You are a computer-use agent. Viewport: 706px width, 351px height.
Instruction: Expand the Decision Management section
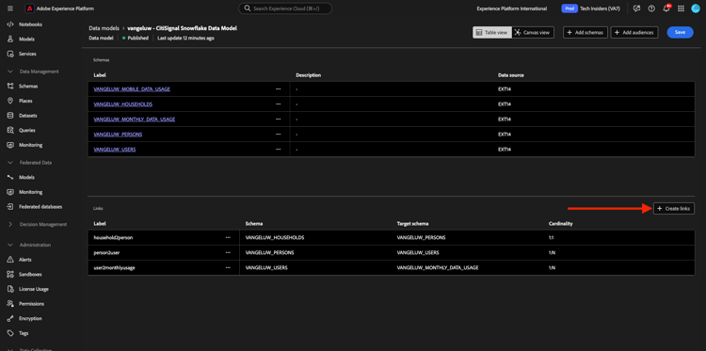point(10,224)
